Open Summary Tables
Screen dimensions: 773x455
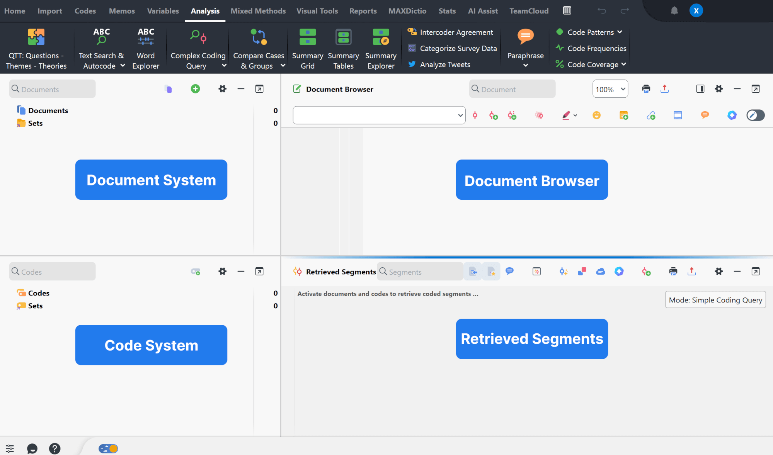[343, 49]
